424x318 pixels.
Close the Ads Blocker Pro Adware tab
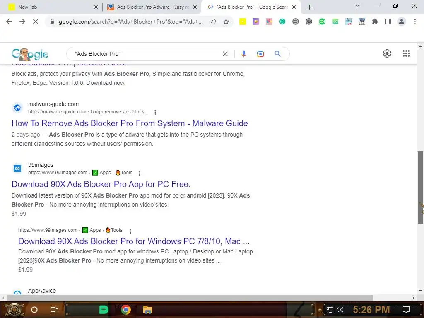click(195, 7)
